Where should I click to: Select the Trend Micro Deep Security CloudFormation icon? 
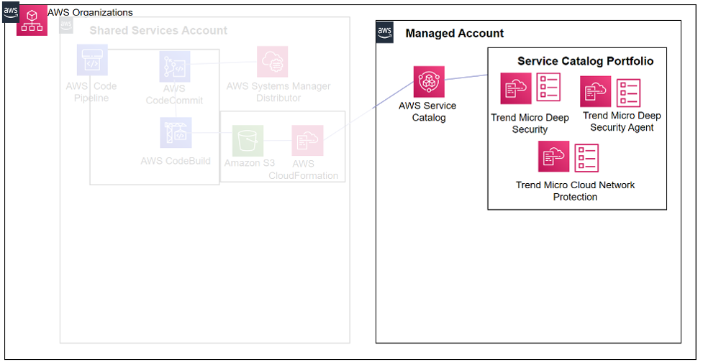516,88
